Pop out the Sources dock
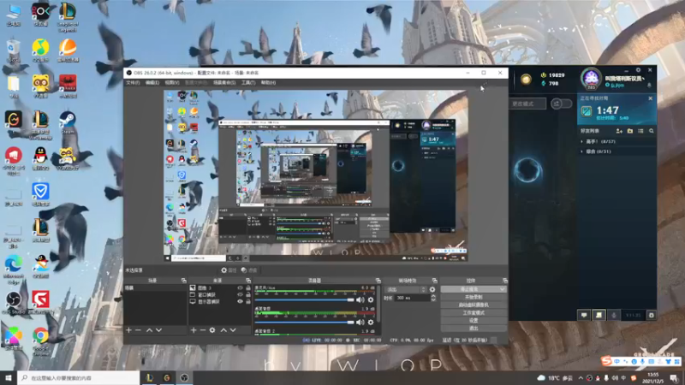The image size is (685, 385). [248, 281]
